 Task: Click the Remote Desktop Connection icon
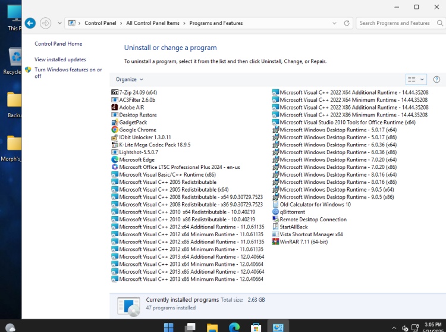pyautogui.click(x=275, y=219)
